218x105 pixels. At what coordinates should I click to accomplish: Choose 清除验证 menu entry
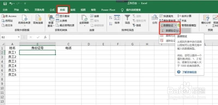[x=168, y=41]
